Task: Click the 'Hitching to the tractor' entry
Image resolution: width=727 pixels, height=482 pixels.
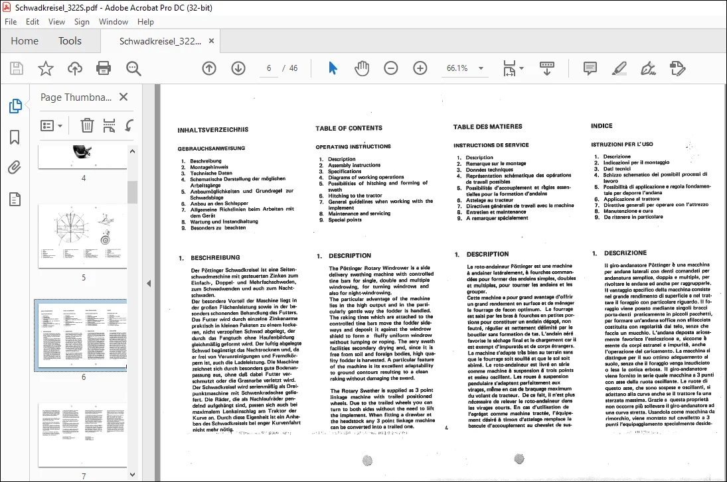Action: pyautogui.click(x=355, y=196)
